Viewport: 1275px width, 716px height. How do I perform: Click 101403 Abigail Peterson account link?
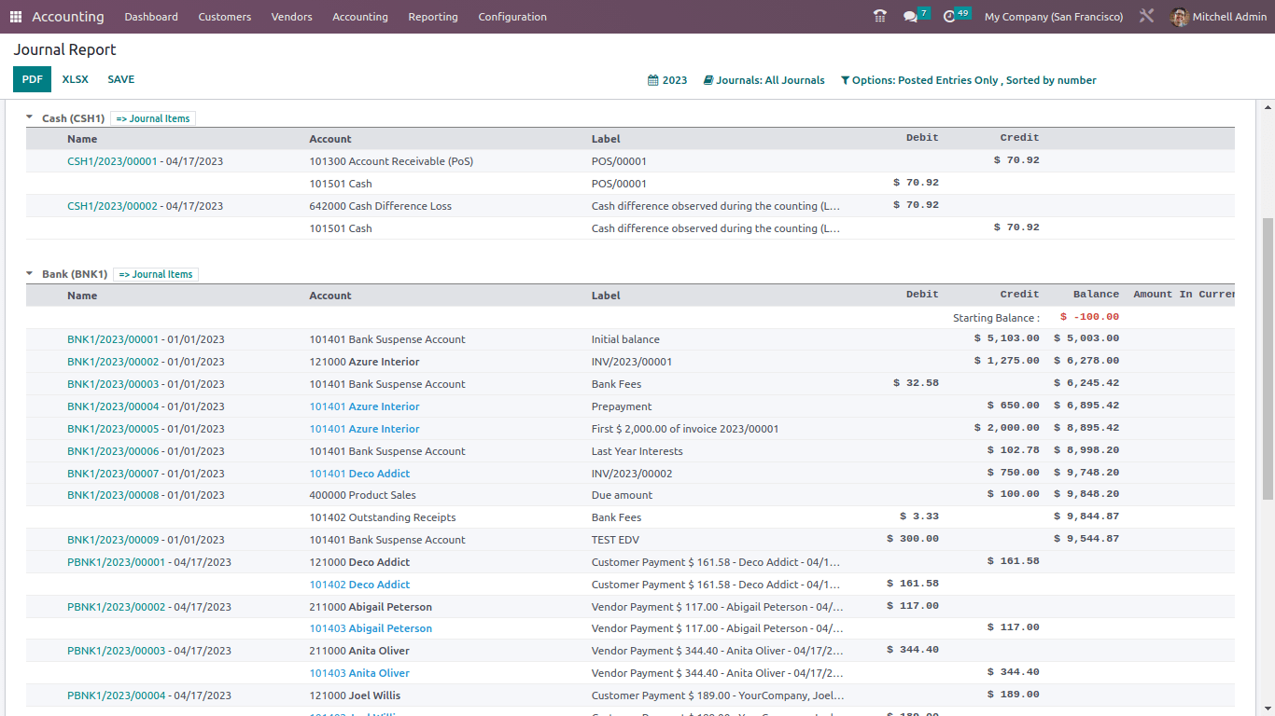[x=371, y=628]
